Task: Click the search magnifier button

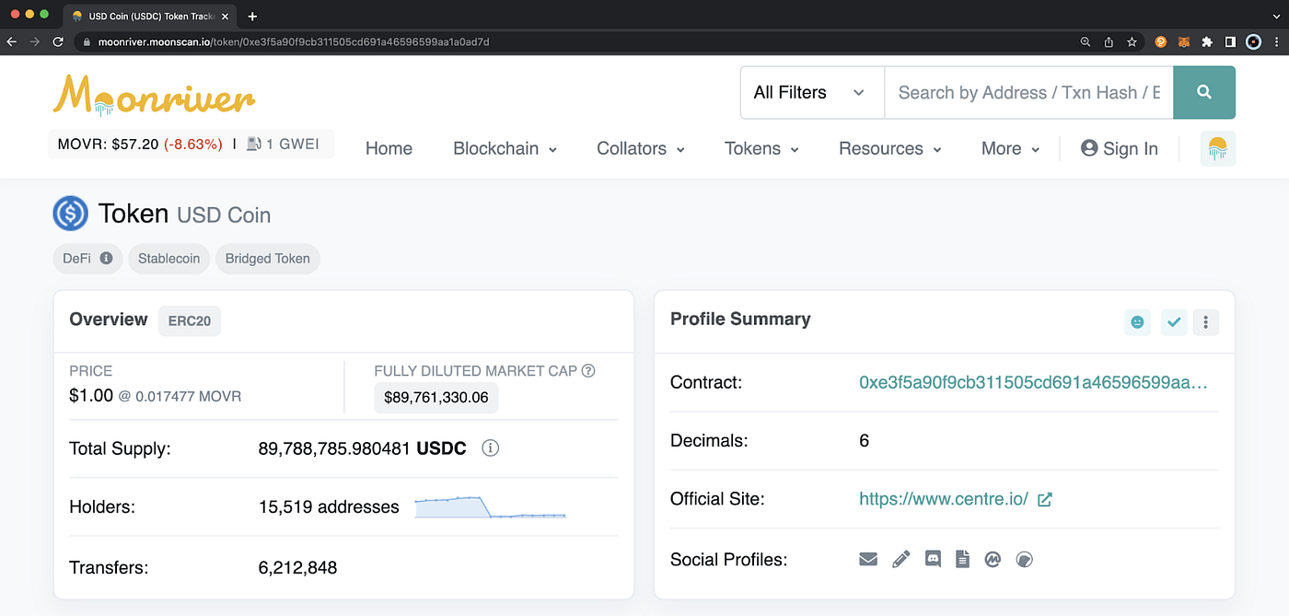Action: pos(1204,92)
